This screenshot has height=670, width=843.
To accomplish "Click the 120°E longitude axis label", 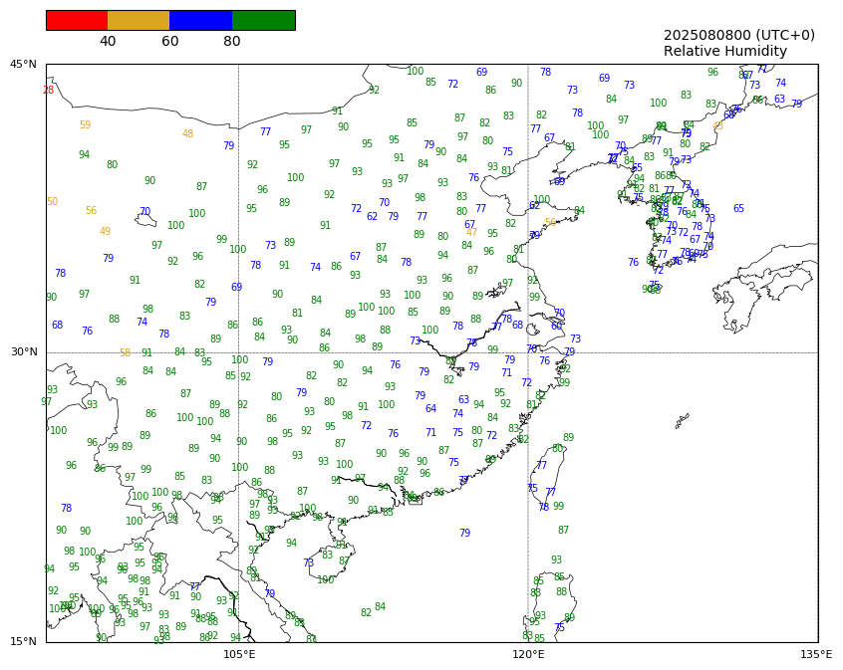I will 528,654.
